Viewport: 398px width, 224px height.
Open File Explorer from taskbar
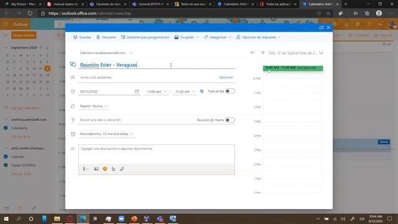click(x=57, y=218)
